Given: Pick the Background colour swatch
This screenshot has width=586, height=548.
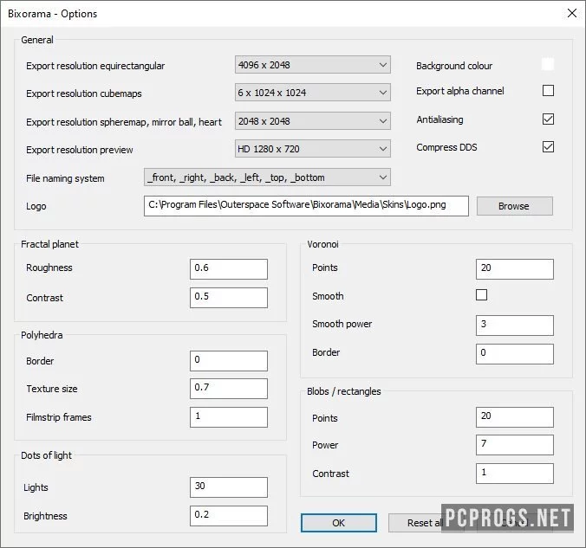Looking at the screenshot, I should pos(548,64).
